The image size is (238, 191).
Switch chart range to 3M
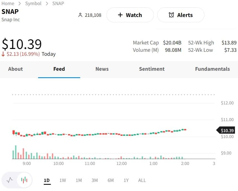click(95, 180)
